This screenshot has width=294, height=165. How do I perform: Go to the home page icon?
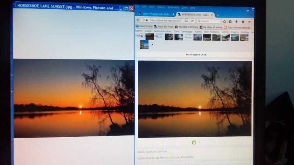coord(243,22)
